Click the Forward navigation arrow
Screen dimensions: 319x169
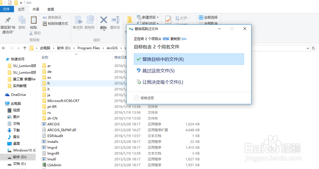coord(12,48)
